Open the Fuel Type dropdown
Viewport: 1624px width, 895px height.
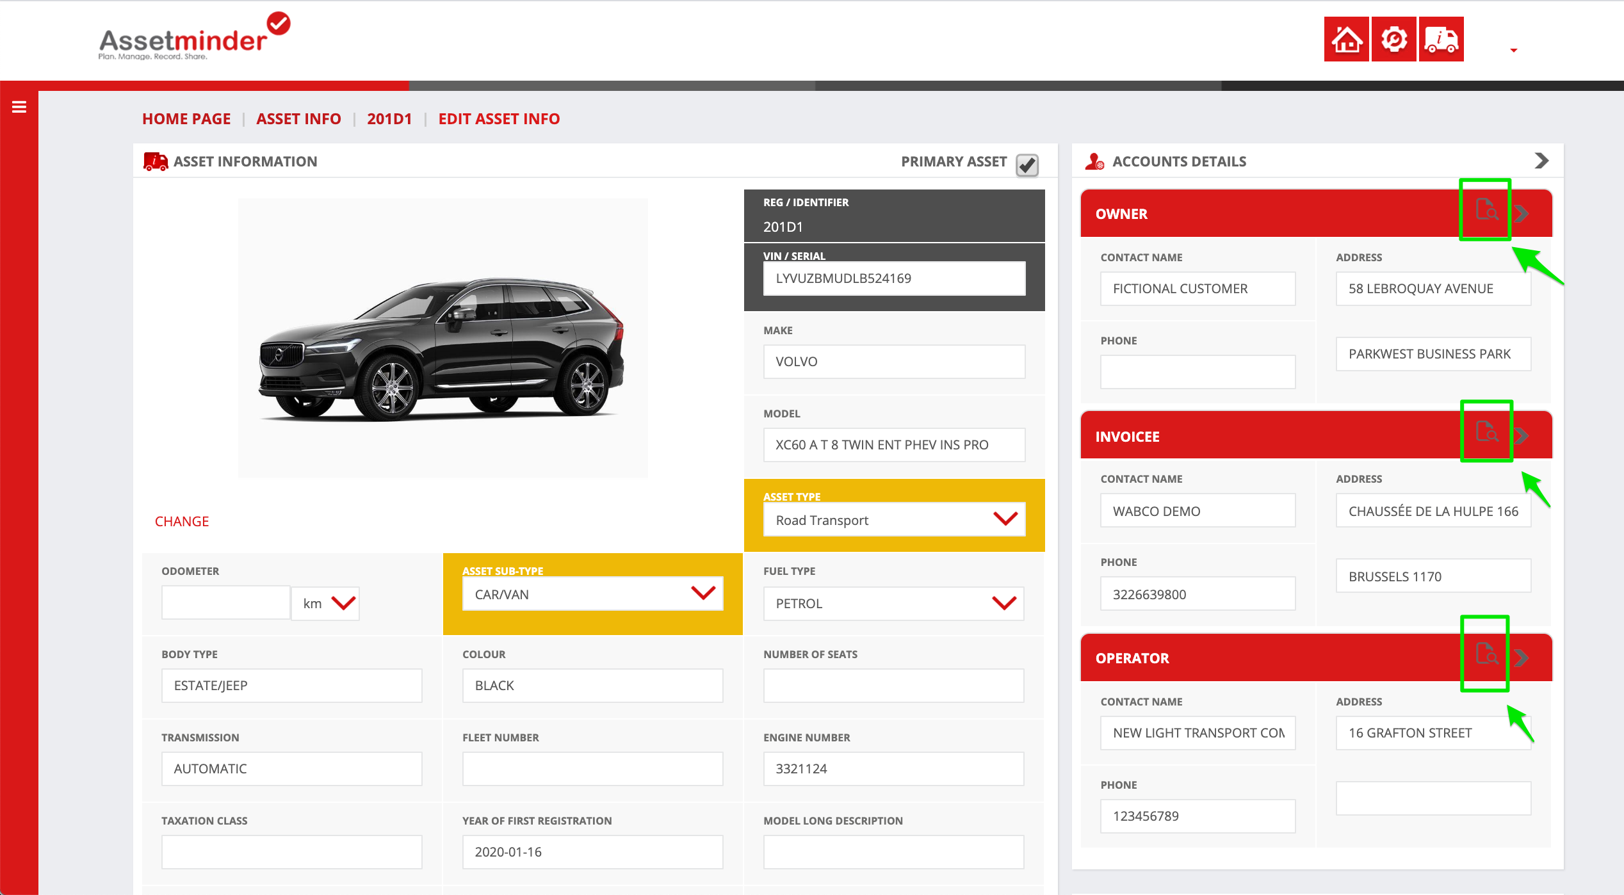894,603
